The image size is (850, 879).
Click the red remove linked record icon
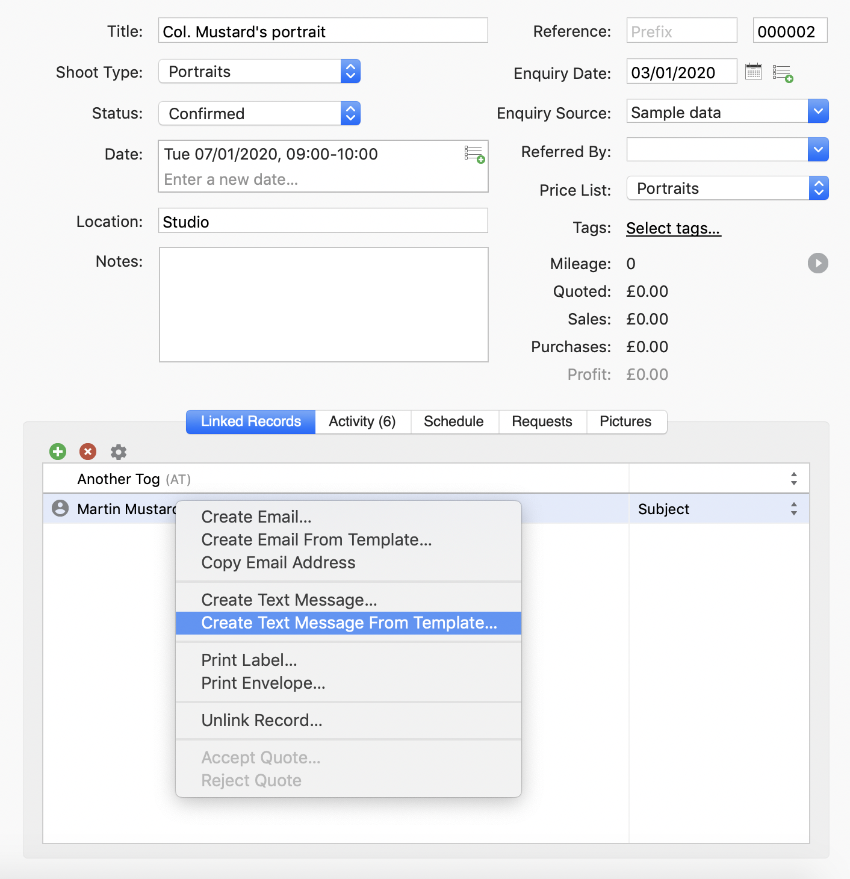pos(88,452)
